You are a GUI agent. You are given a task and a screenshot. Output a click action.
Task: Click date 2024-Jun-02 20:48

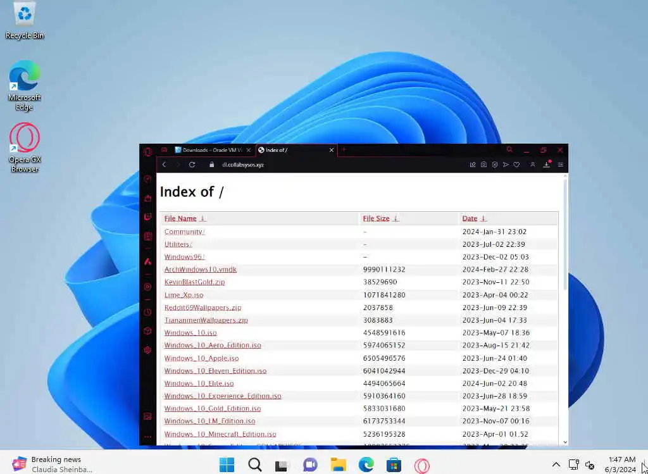click(495, 384)
